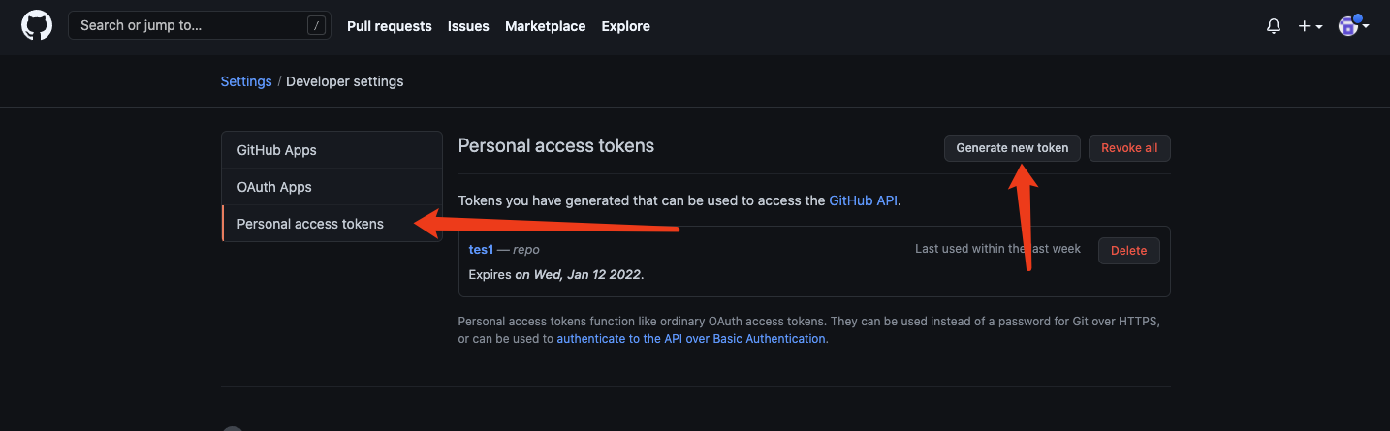Open authenticate to the API link
Image resolution: width=1390 pixels, height=431 pixels.
tap(690, 339)
